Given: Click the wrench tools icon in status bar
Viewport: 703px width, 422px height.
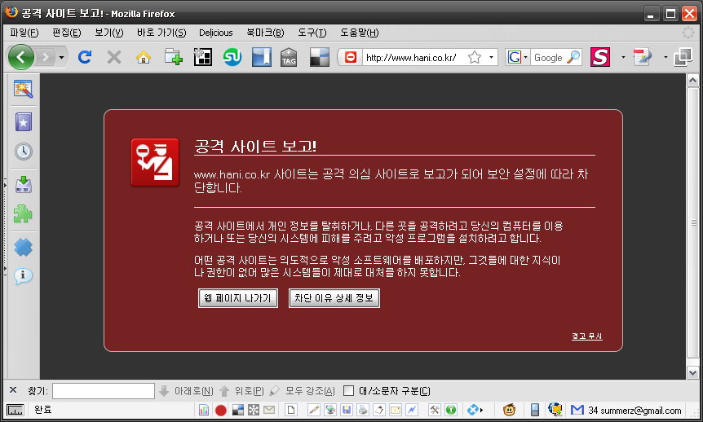Looking at the screenshot, I should pos(435,410).
